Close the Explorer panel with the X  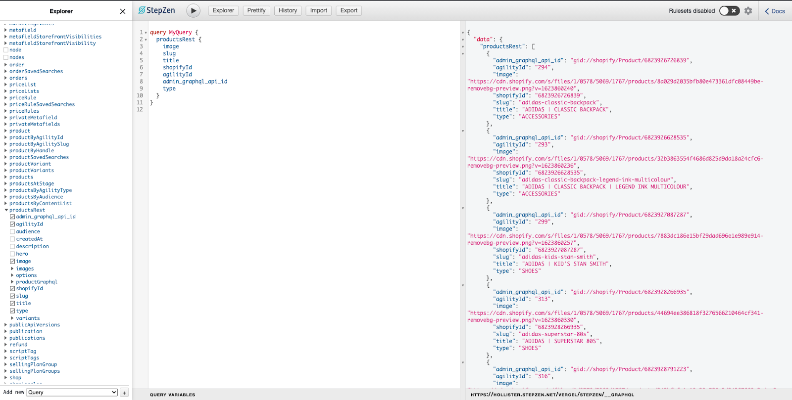(123, 11)
